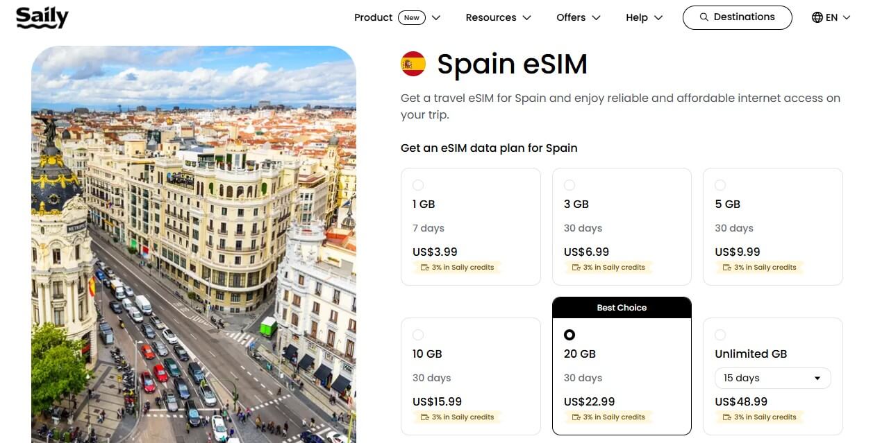Click the Saily credits badge on 3 GB plan
The width and height of the screenshot is (873, 443).
(x=608, y=267)
